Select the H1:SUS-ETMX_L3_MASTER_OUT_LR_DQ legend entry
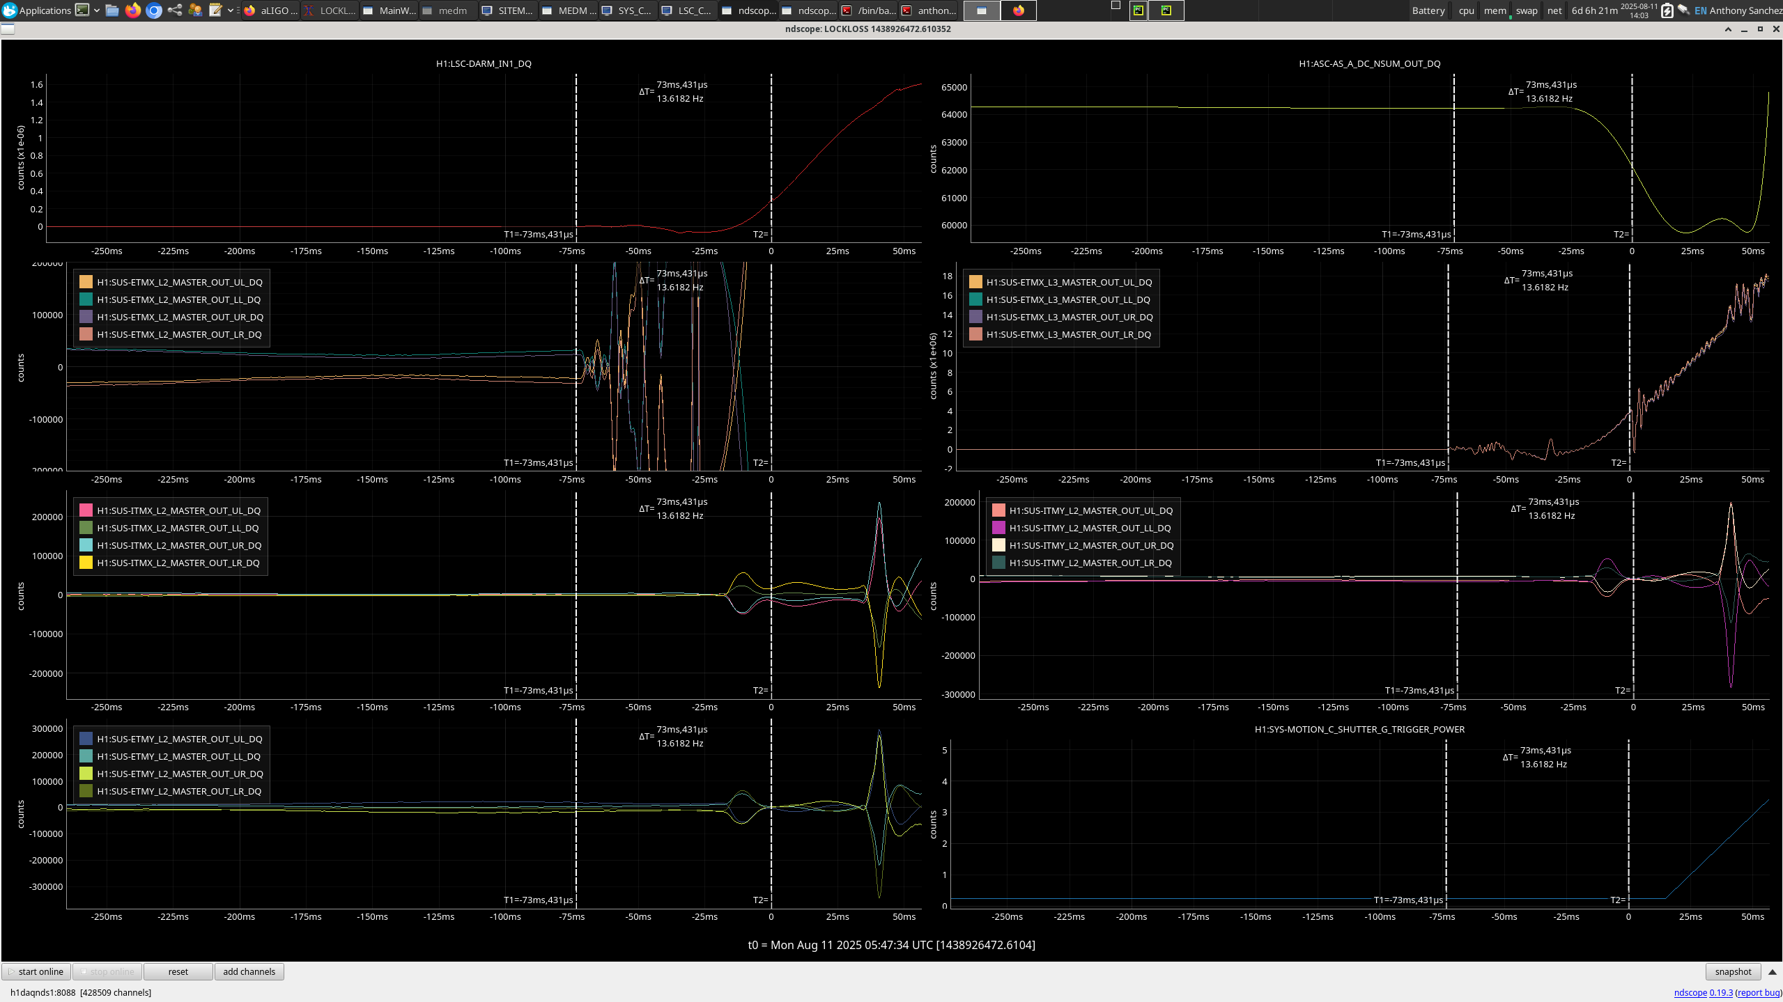 coord(1069,334)
